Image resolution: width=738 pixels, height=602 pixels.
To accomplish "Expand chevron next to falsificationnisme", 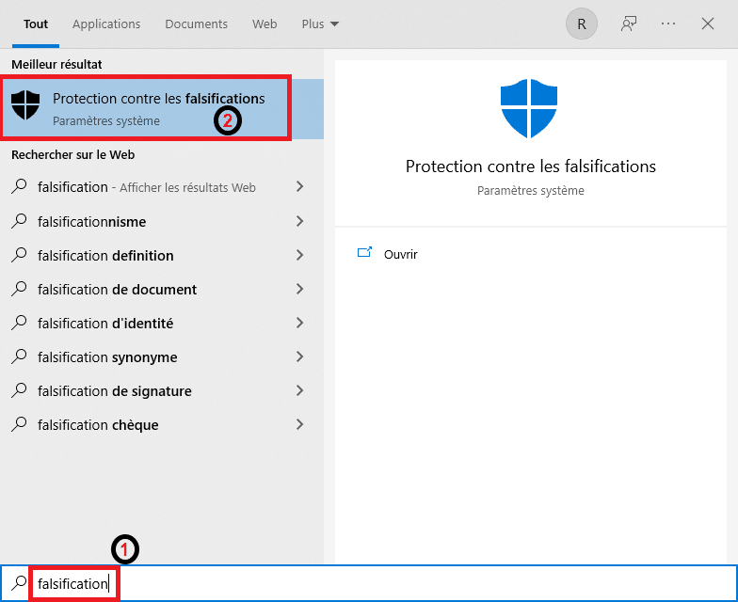I will pyautogui.click(x=299, y=220).
